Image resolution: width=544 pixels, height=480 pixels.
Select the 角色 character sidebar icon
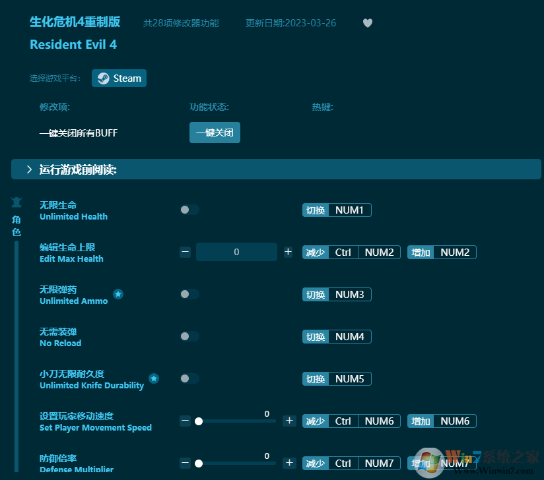tap(16, 224)
